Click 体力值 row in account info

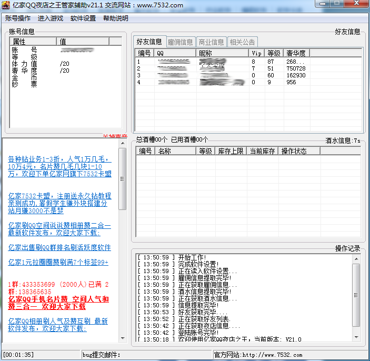[x=66, y=64]
